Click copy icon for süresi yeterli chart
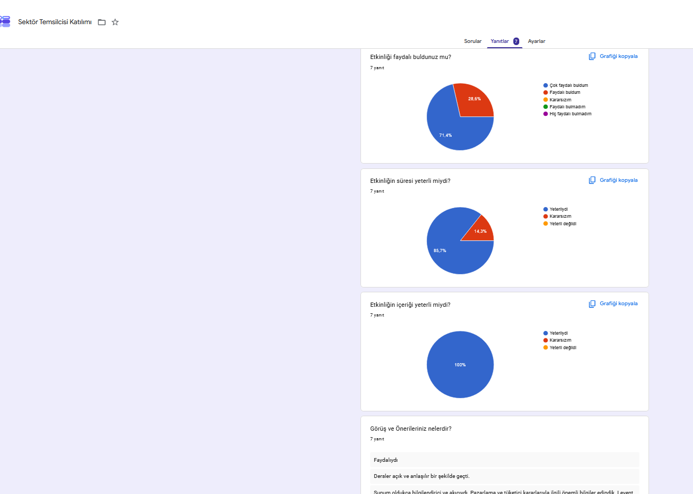The height and width of the screenshot is (494, 693). [592, 180]
